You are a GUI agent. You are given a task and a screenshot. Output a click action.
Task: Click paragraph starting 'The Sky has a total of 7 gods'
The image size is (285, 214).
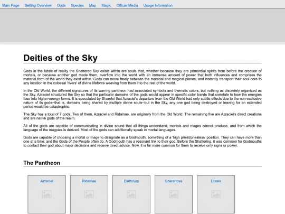coord(142,116)
